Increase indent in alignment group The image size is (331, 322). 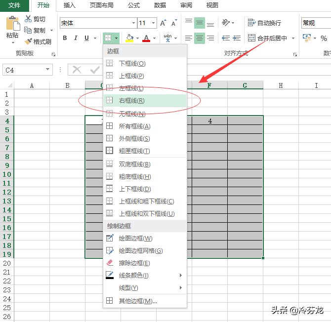237,38
